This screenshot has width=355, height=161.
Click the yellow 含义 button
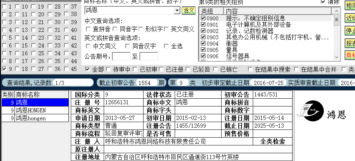click(188, 10)
